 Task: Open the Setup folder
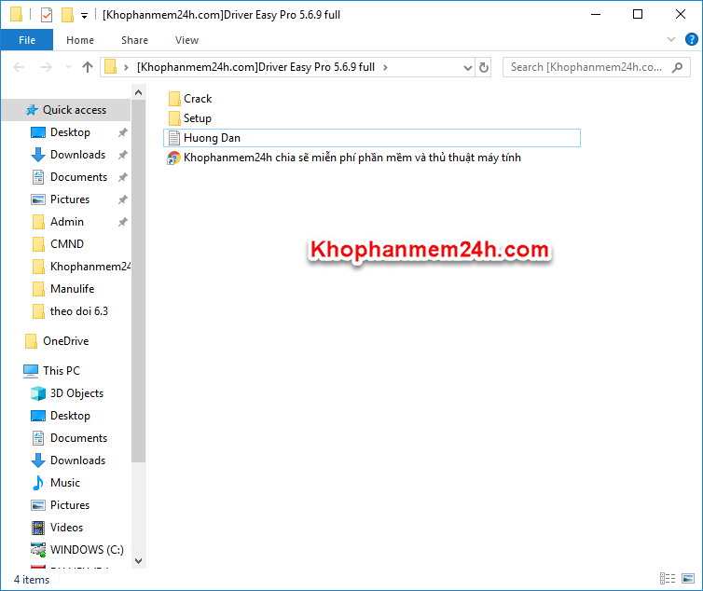[197, 118]
